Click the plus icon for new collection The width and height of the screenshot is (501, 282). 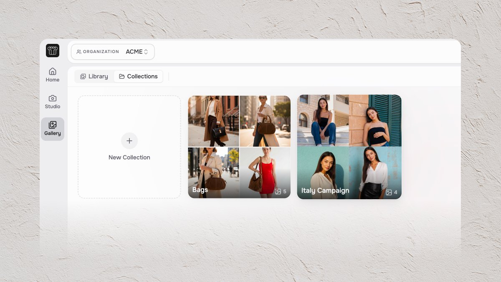pos(129,141)
